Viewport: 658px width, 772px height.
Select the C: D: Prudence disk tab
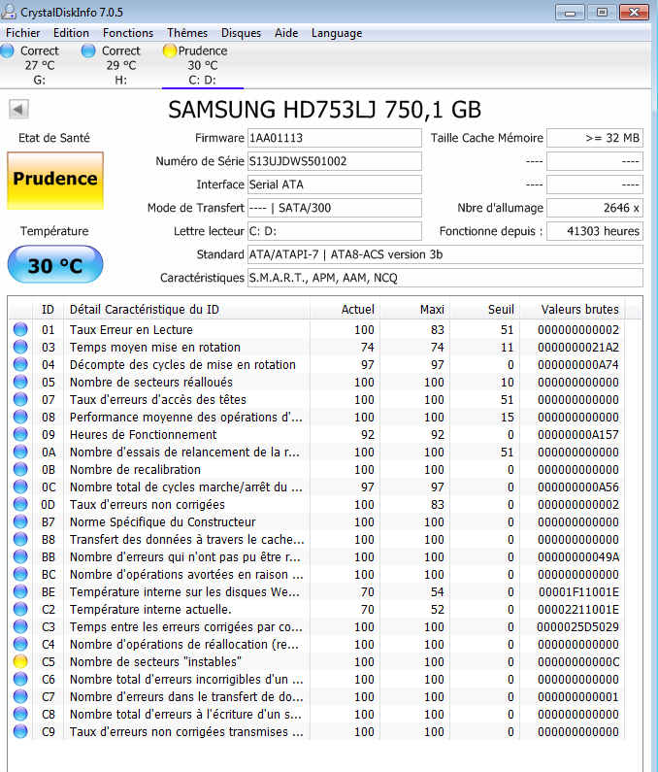[202, 65]
